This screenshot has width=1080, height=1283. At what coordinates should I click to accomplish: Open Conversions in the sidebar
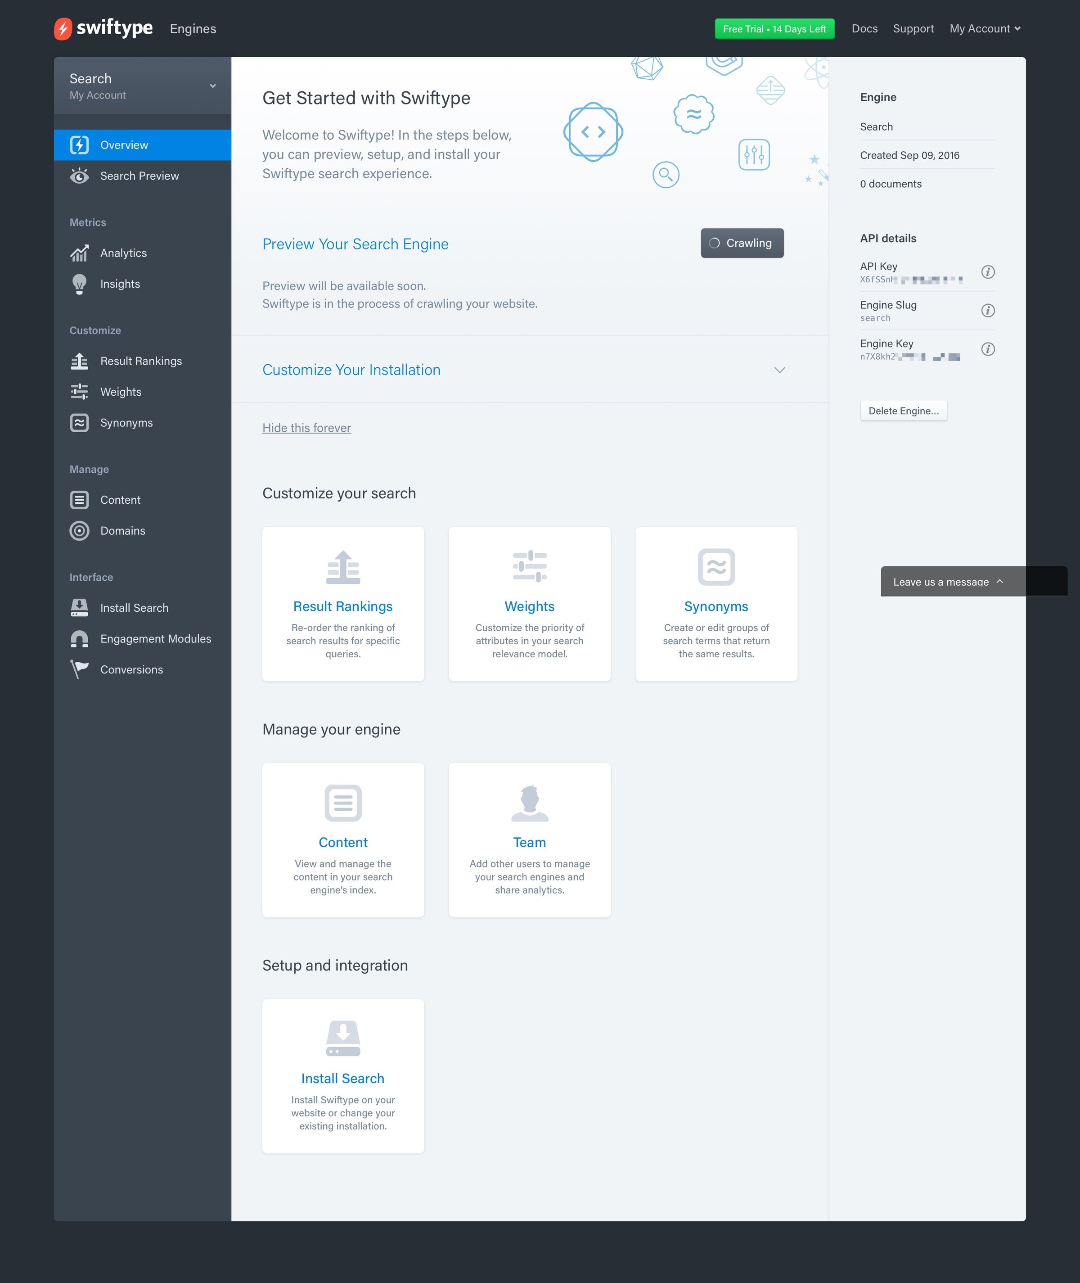click(x=143, y=669)
